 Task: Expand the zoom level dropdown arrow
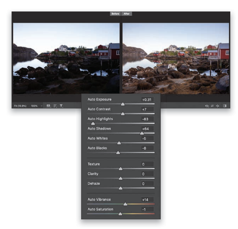[x=42, y=106]
